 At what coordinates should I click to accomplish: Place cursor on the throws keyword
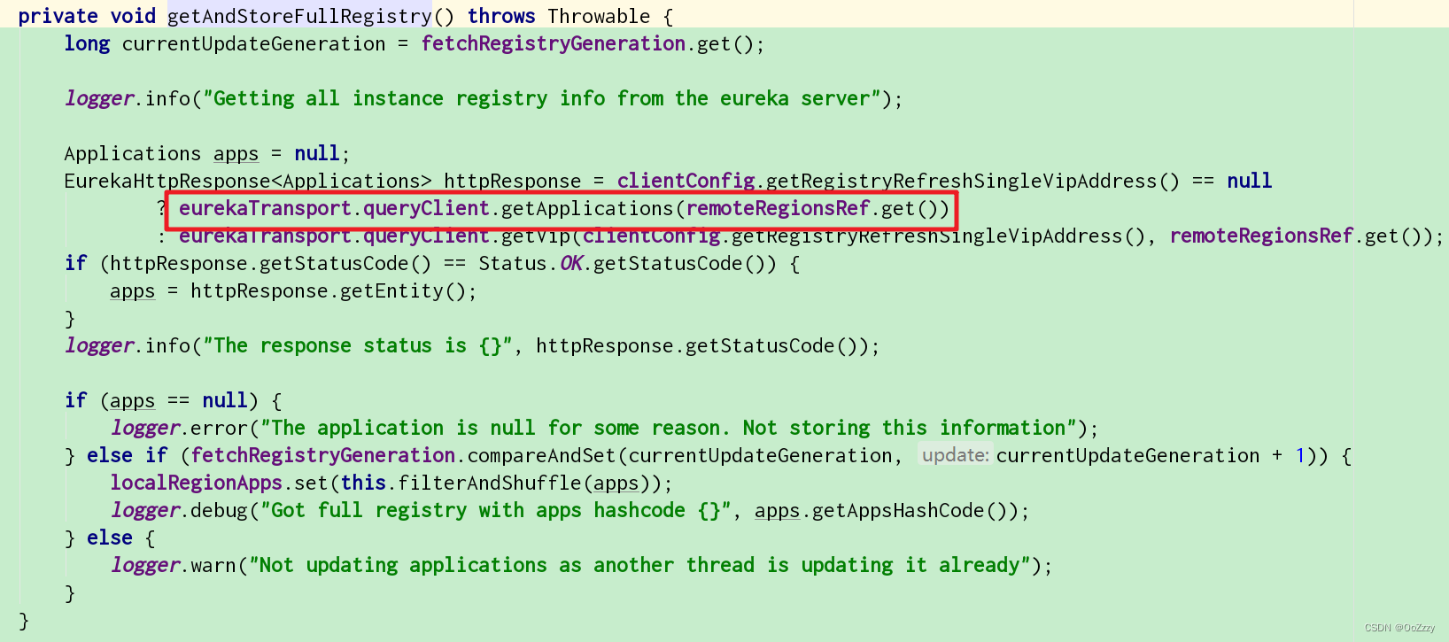(501, 16)
